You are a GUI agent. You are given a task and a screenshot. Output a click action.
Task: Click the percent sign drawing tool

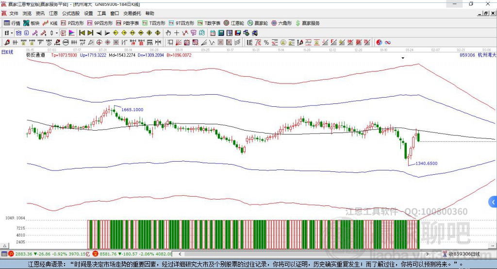tap(266, 43)
